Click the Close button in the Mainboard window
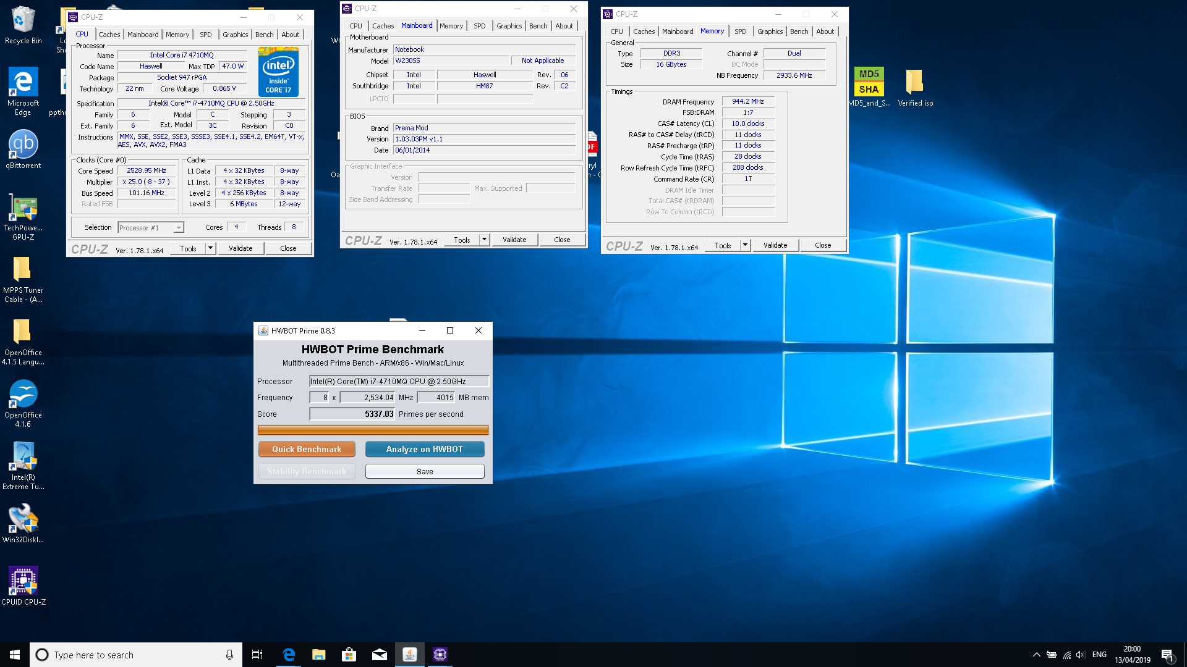 click(562, 240)
